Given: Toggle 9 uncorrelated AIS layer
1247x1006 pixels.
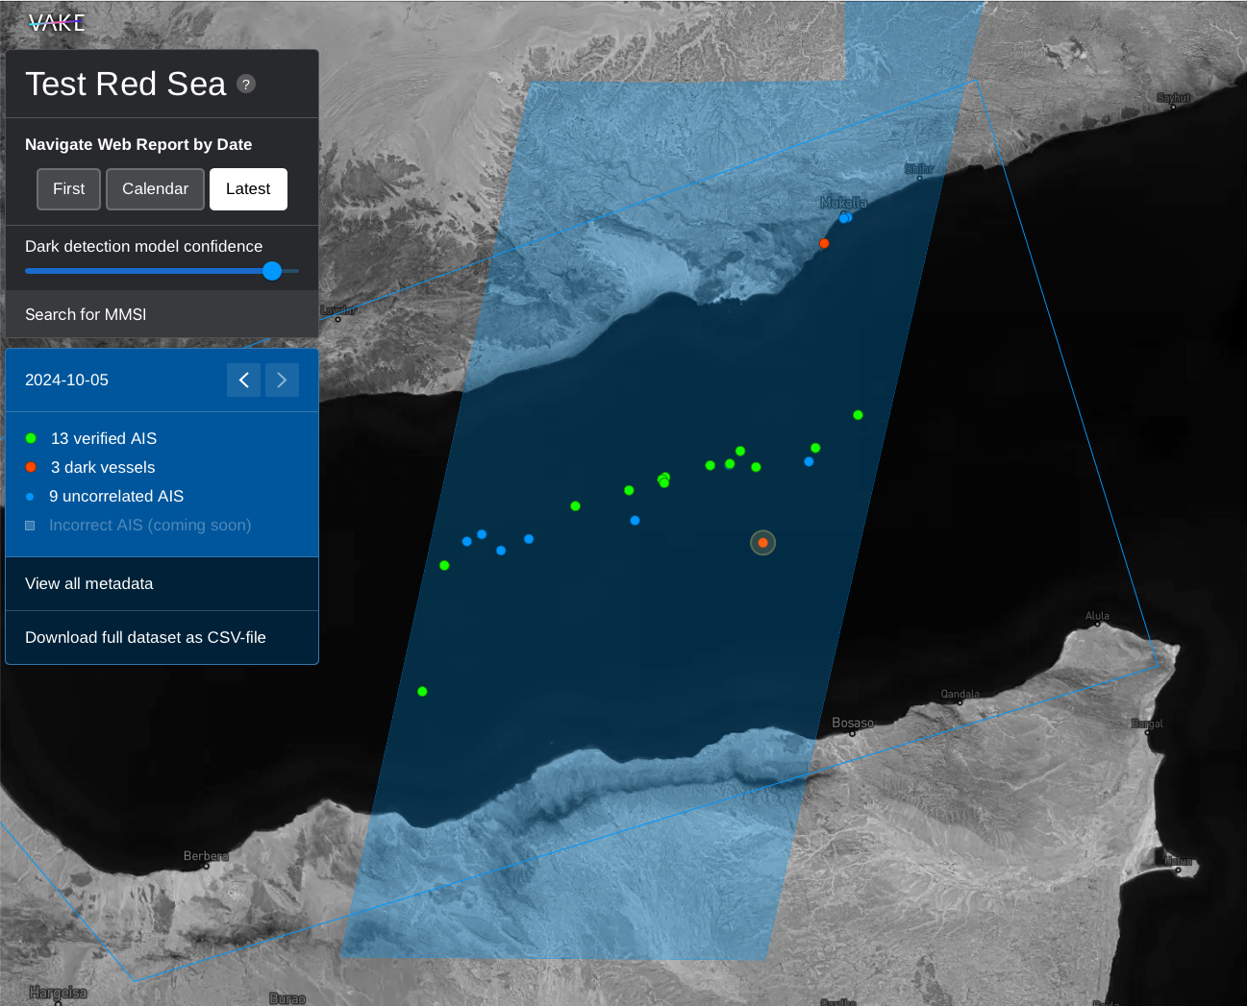Looking at the screenshot, I should click(x=115, y=497).
